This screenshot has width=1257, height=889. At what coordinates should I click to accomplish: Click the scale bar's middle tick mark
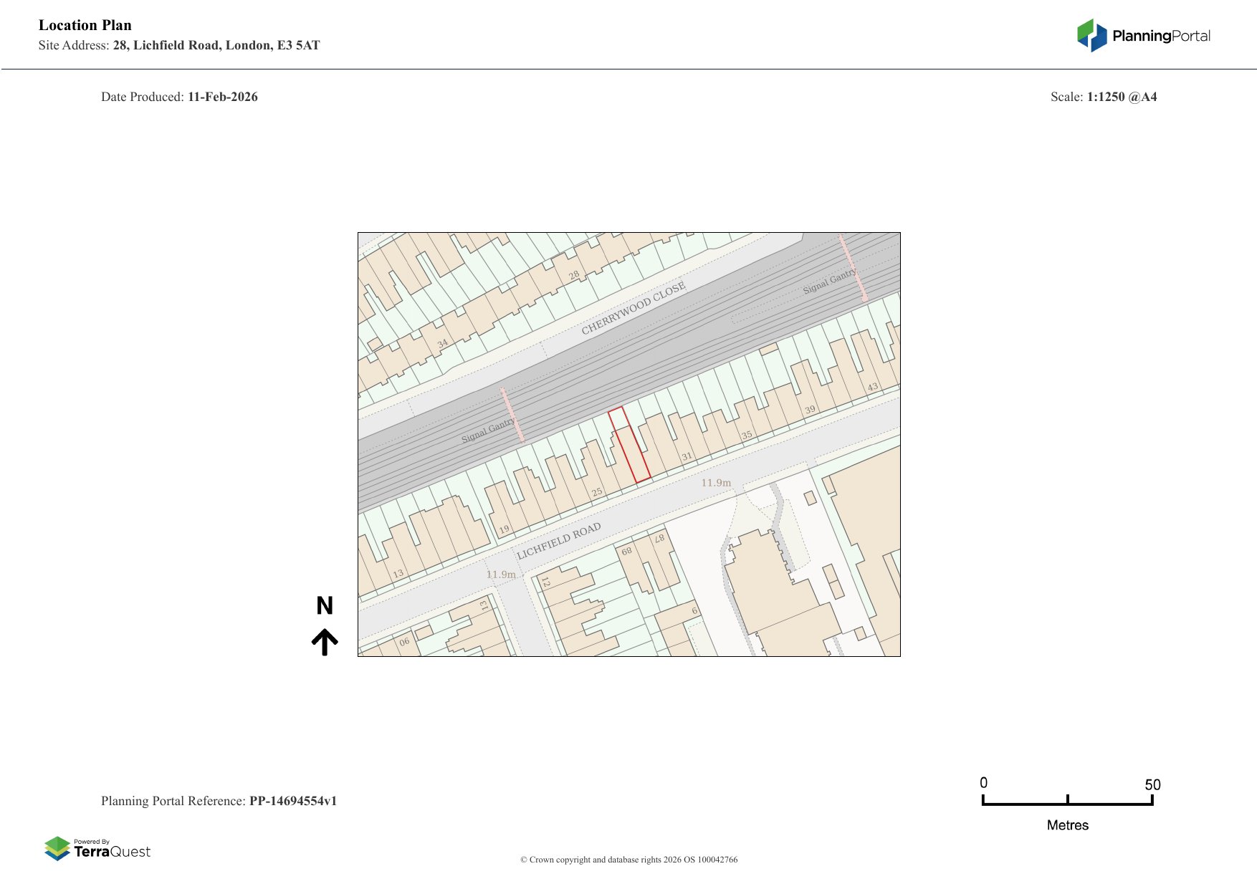[1067, 799]
